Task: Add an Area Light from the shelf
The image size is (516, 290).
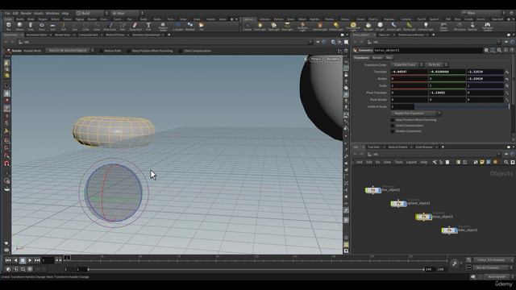Action: tap(287, 27)
